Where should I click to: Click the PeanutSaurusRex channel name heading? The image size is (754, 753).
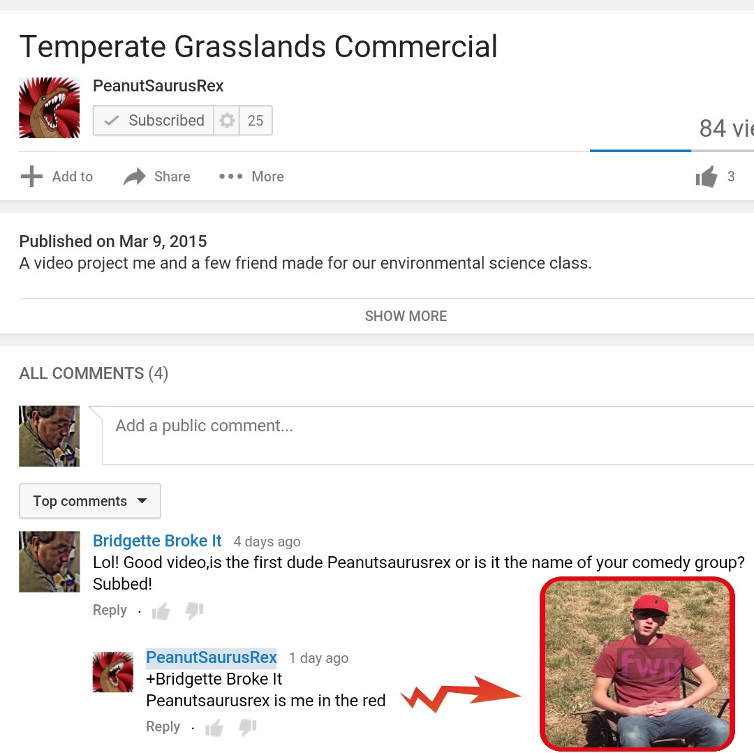coord(158,86)
